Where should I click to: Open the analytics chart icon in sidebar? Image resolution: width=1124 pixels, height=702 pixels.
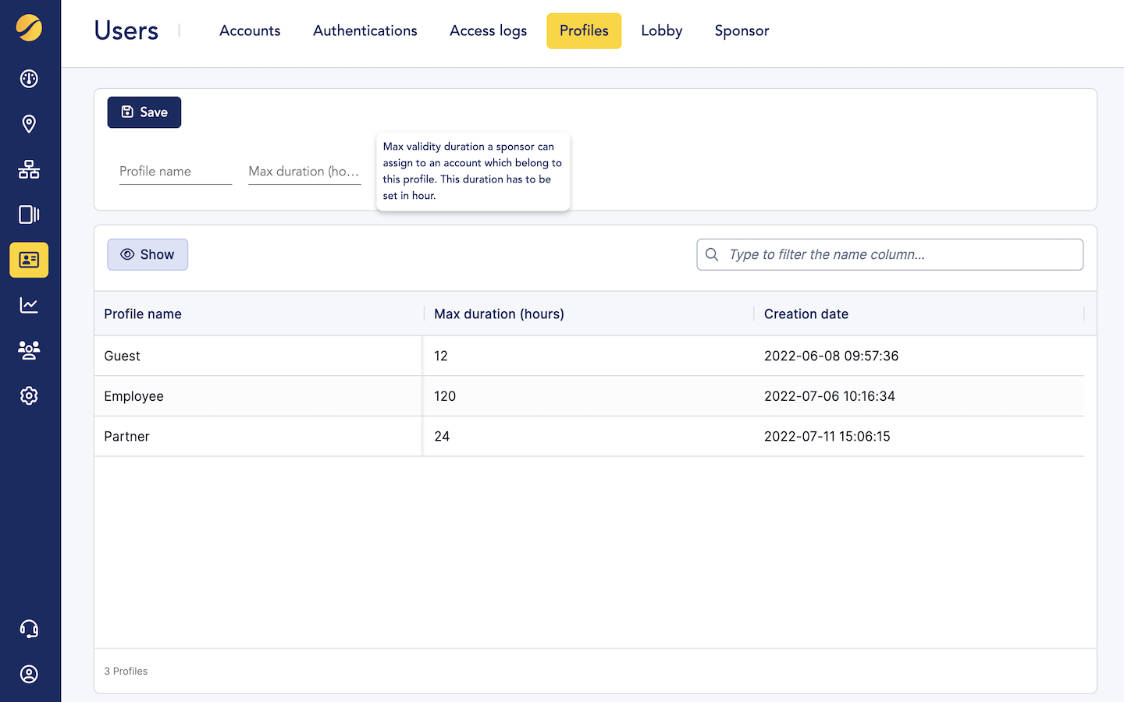29,305
